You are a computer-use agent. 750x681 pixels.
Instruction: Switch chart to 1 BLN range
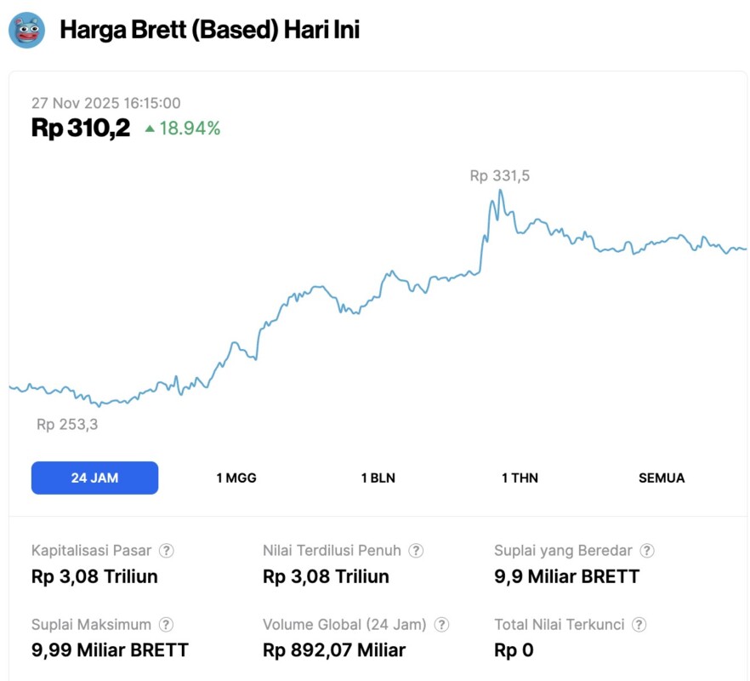coord(378,478)
